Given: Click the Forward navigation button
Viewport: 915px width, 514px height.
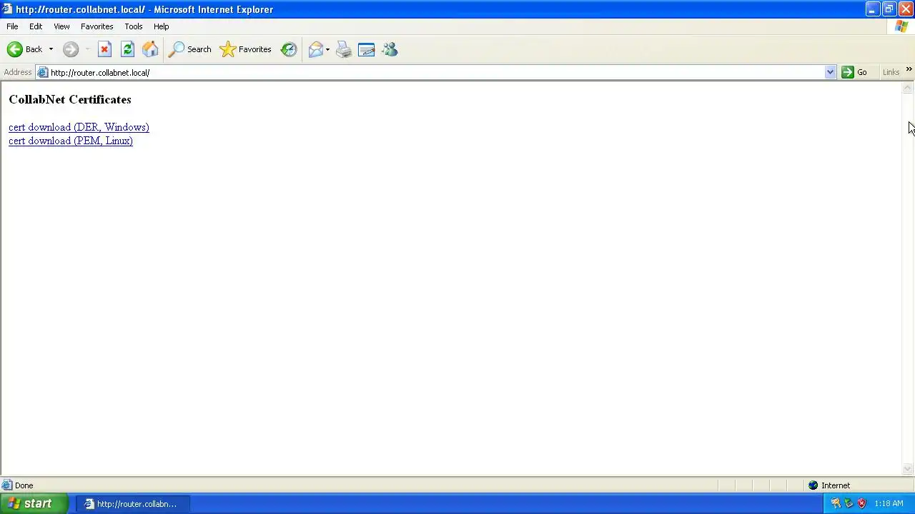Looking at the screenshot, I should pyautogui.click(x=70, y=49).
